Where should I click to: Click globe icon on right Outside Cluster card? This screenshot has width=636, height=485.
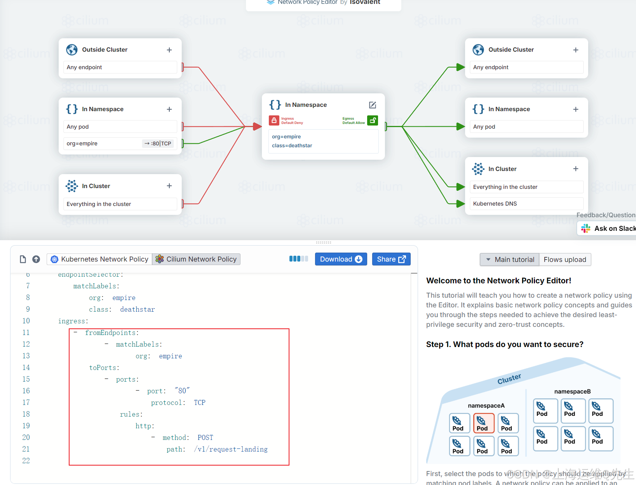[x=478, y=50]
